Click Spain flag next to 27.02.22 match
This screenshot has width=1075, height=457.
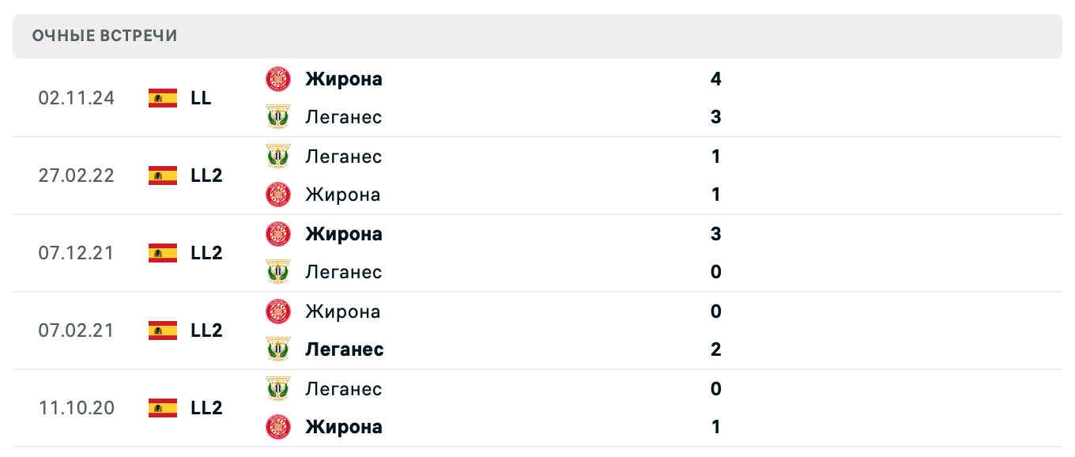[x=163, y=176]
